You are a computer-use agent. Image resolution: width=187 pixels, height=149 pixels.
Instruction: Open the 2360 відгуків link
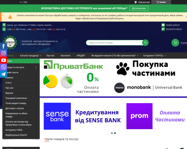click(x=144, y=2)
